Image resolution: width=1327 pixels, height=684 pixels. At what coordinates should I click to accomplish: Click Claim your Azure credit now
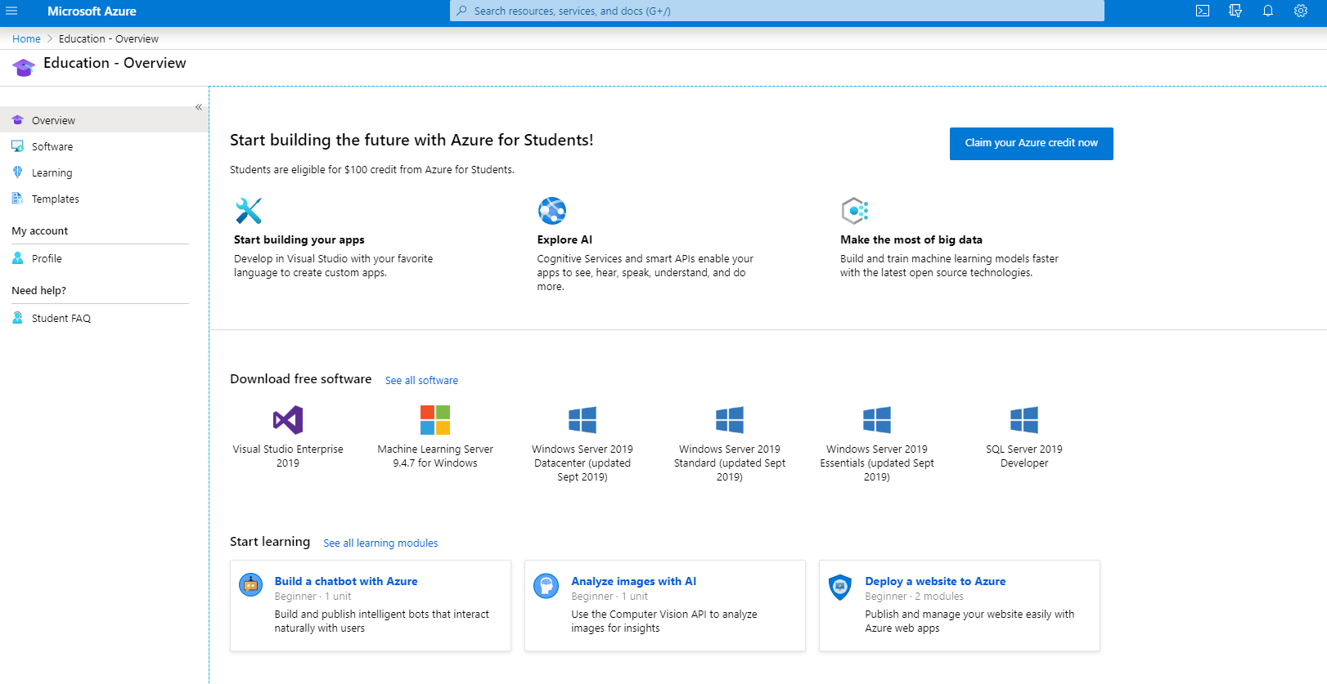coord(1031,143)
